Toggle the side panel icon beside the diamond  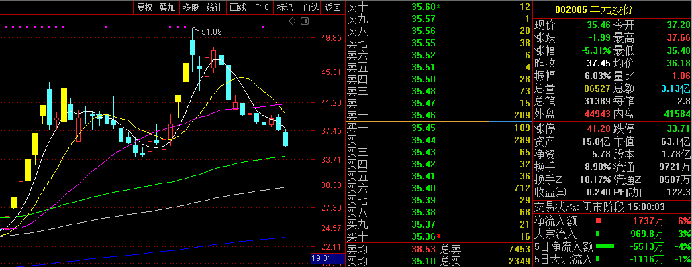(305, 21)
